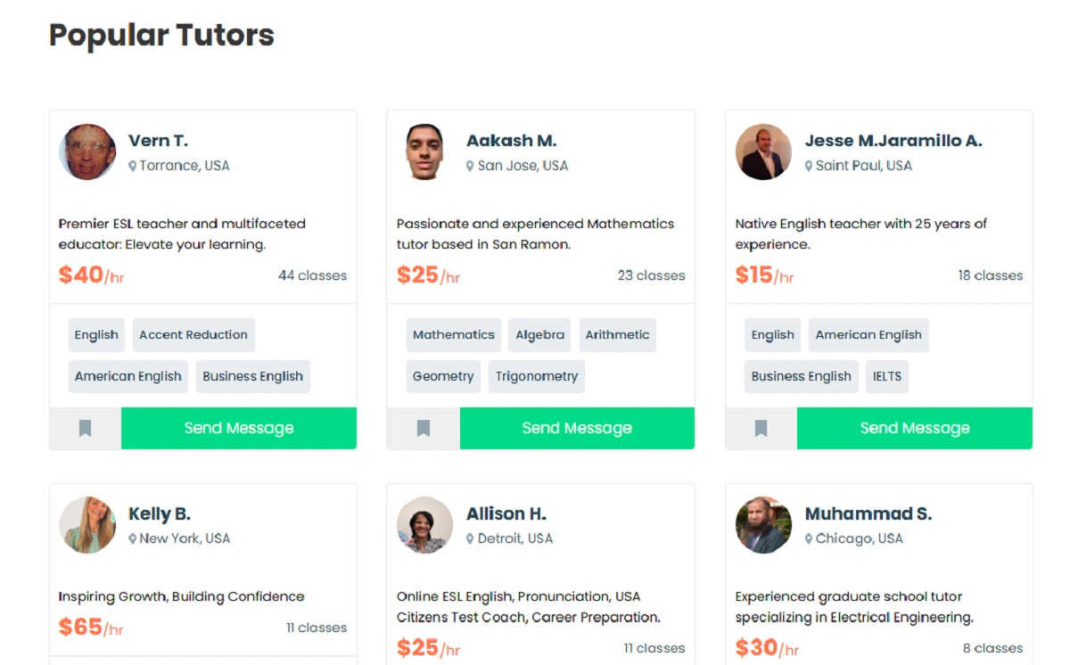Open Vern T.'s profile photo
Screen dimensions: 1070x665
87,152
